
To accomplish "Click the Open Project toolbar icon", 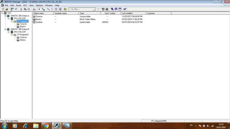I will 7,9.
